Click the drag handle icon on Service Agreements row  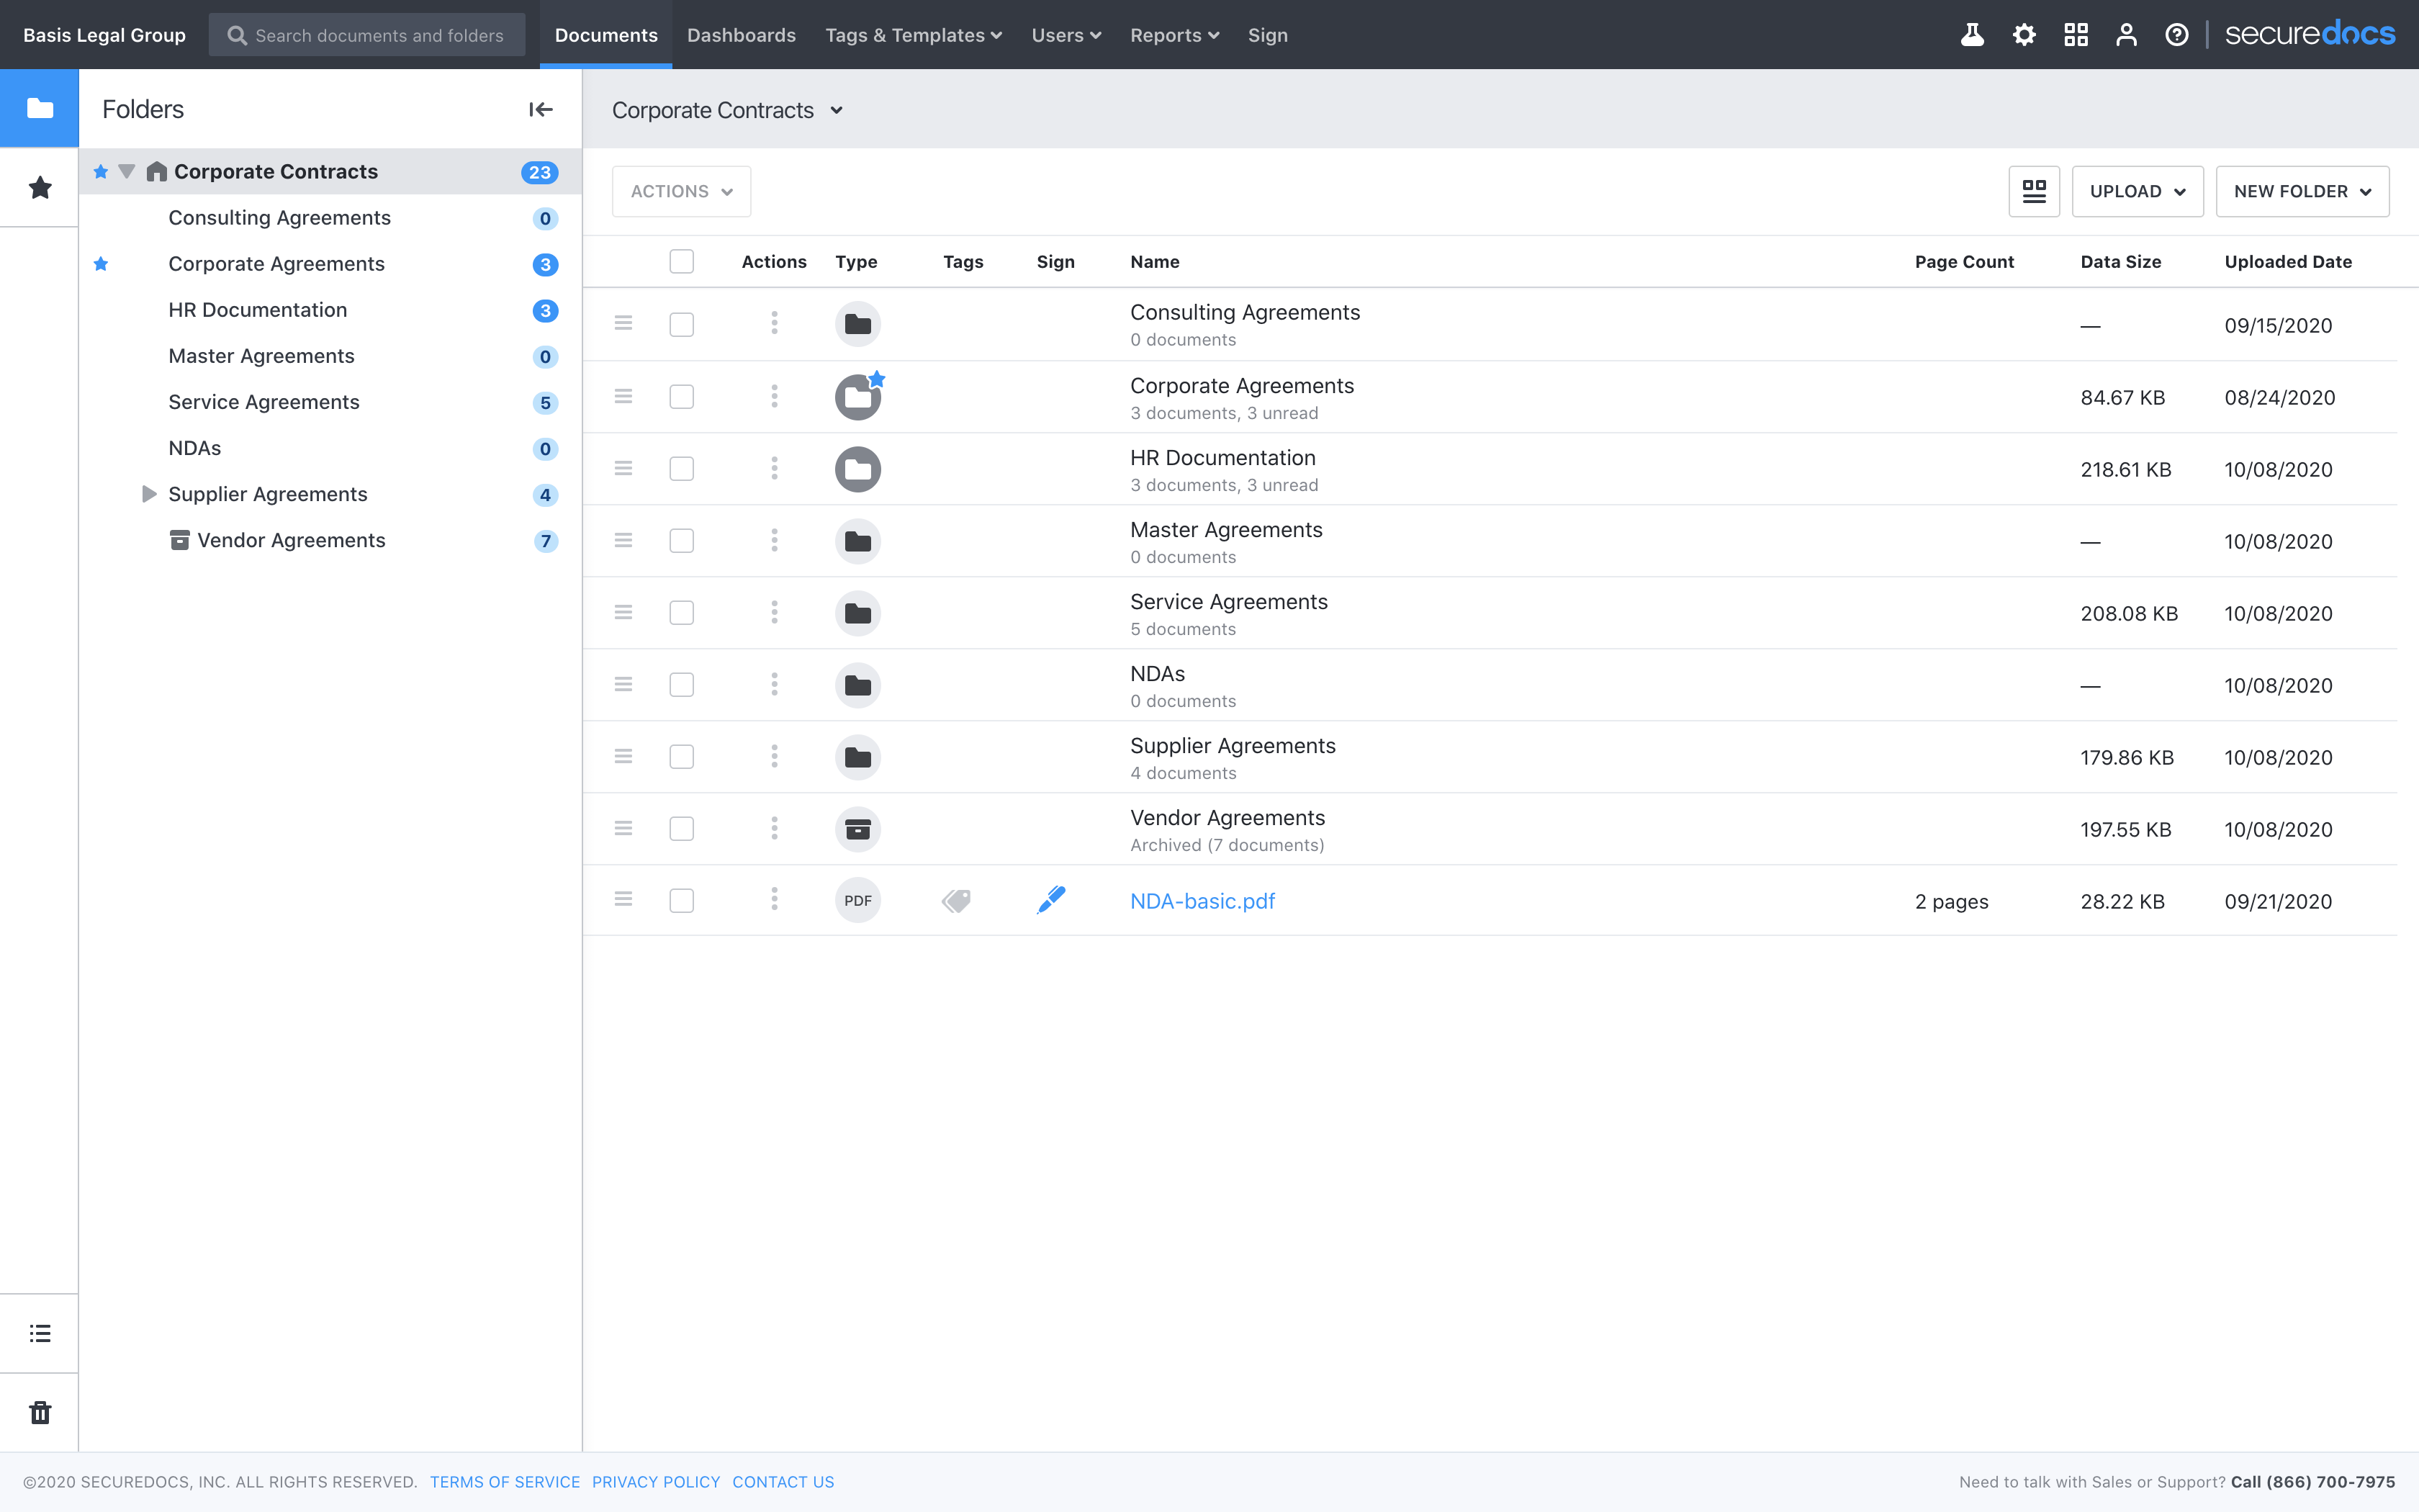623,611
